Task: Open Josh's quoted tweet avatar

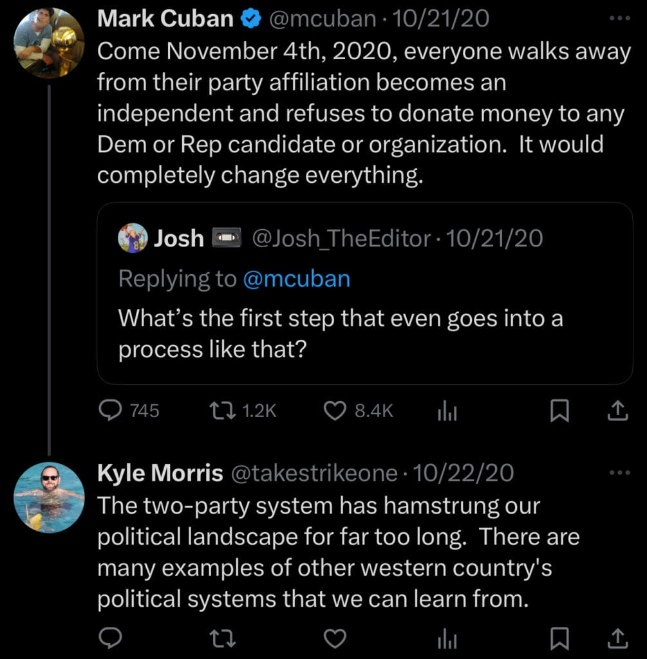Action: click(x=133, y=239)
